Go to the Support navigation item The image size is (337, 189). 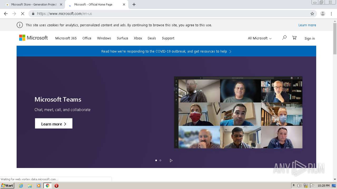[x=168, y=38]
